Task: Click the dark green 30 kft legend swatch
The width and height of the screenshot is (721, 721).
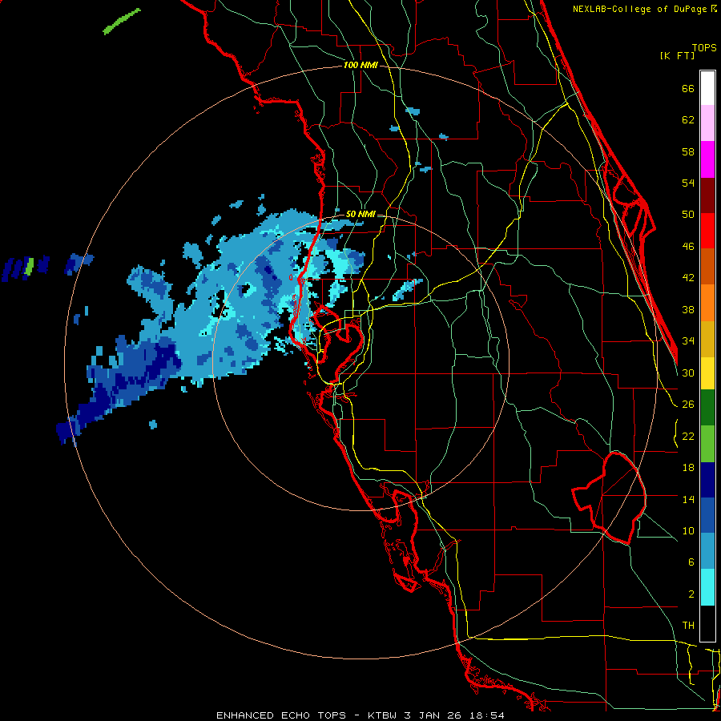Action: point(707,408)
